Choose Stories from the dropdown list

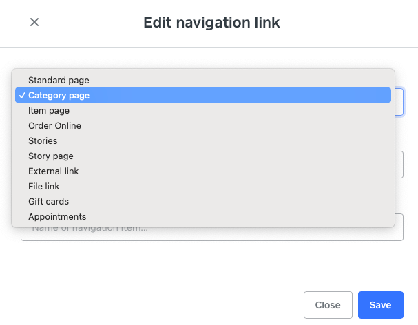pos(43,141)
